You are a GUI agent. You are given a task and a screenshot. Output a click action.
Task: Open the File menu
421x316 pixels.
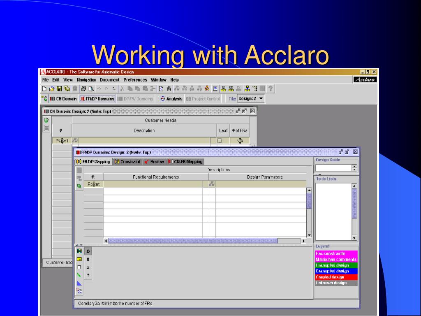[x=45, y=80]
